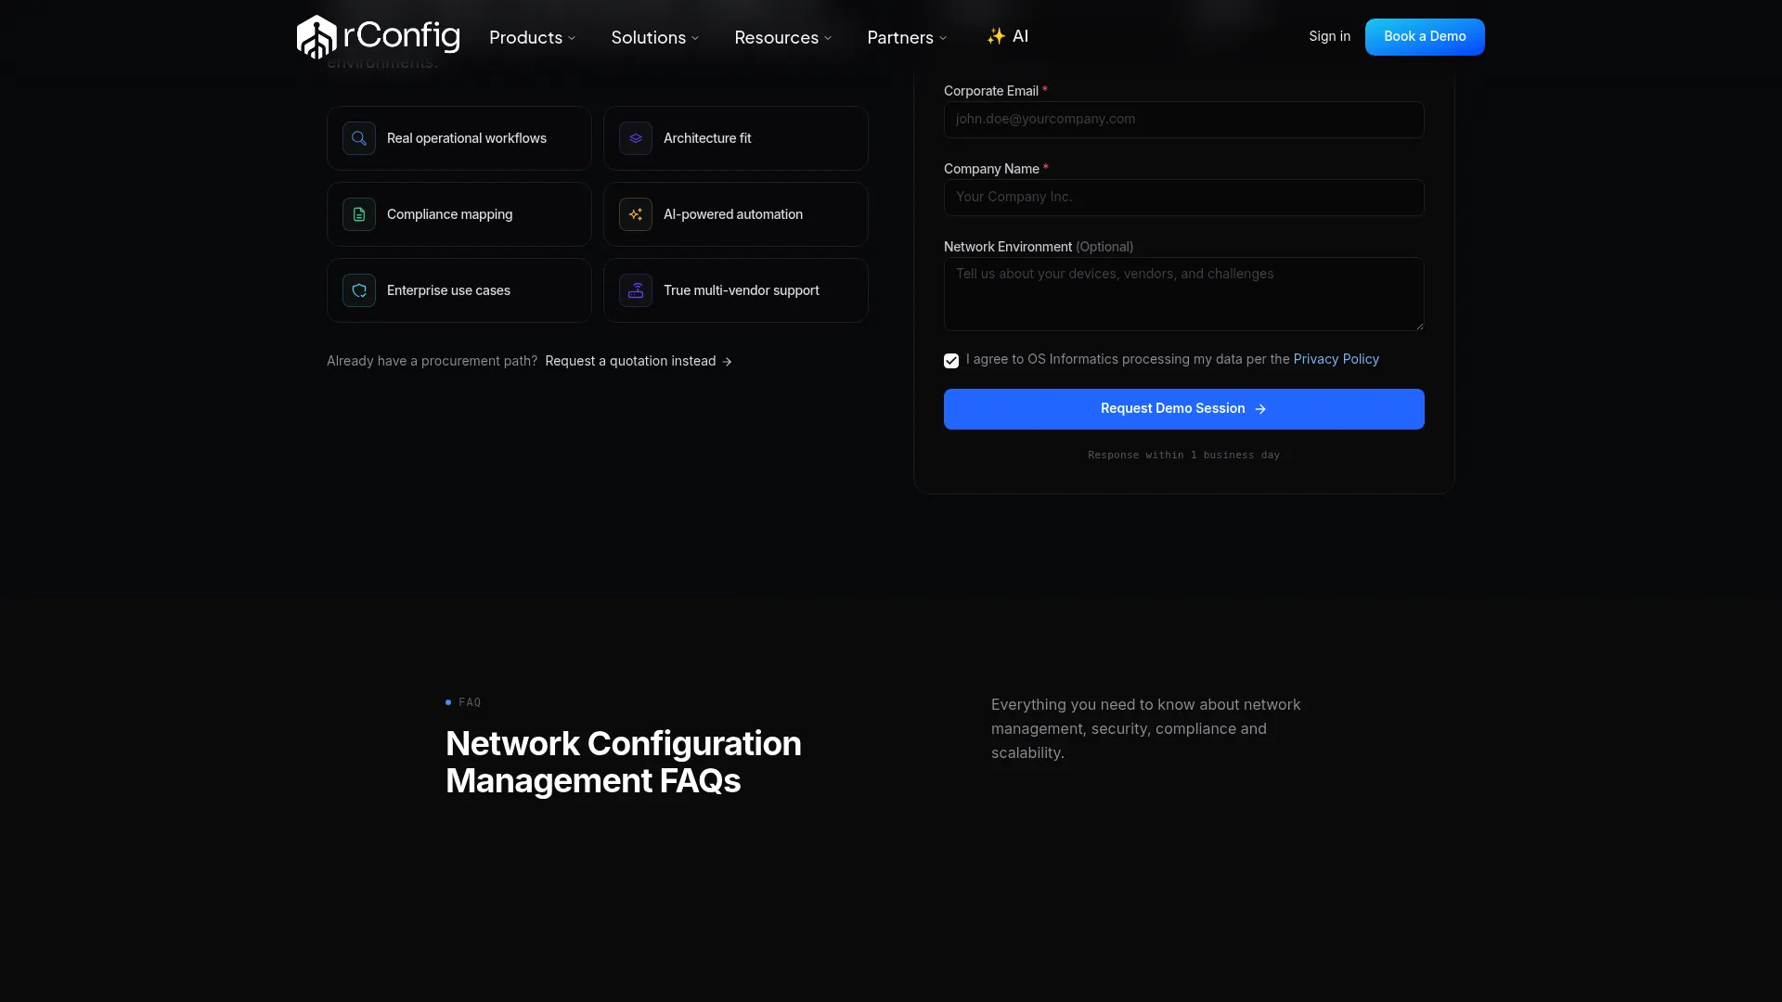Open the Partners menu
The image size is (1782, 1002).
[x=908, y=37]
